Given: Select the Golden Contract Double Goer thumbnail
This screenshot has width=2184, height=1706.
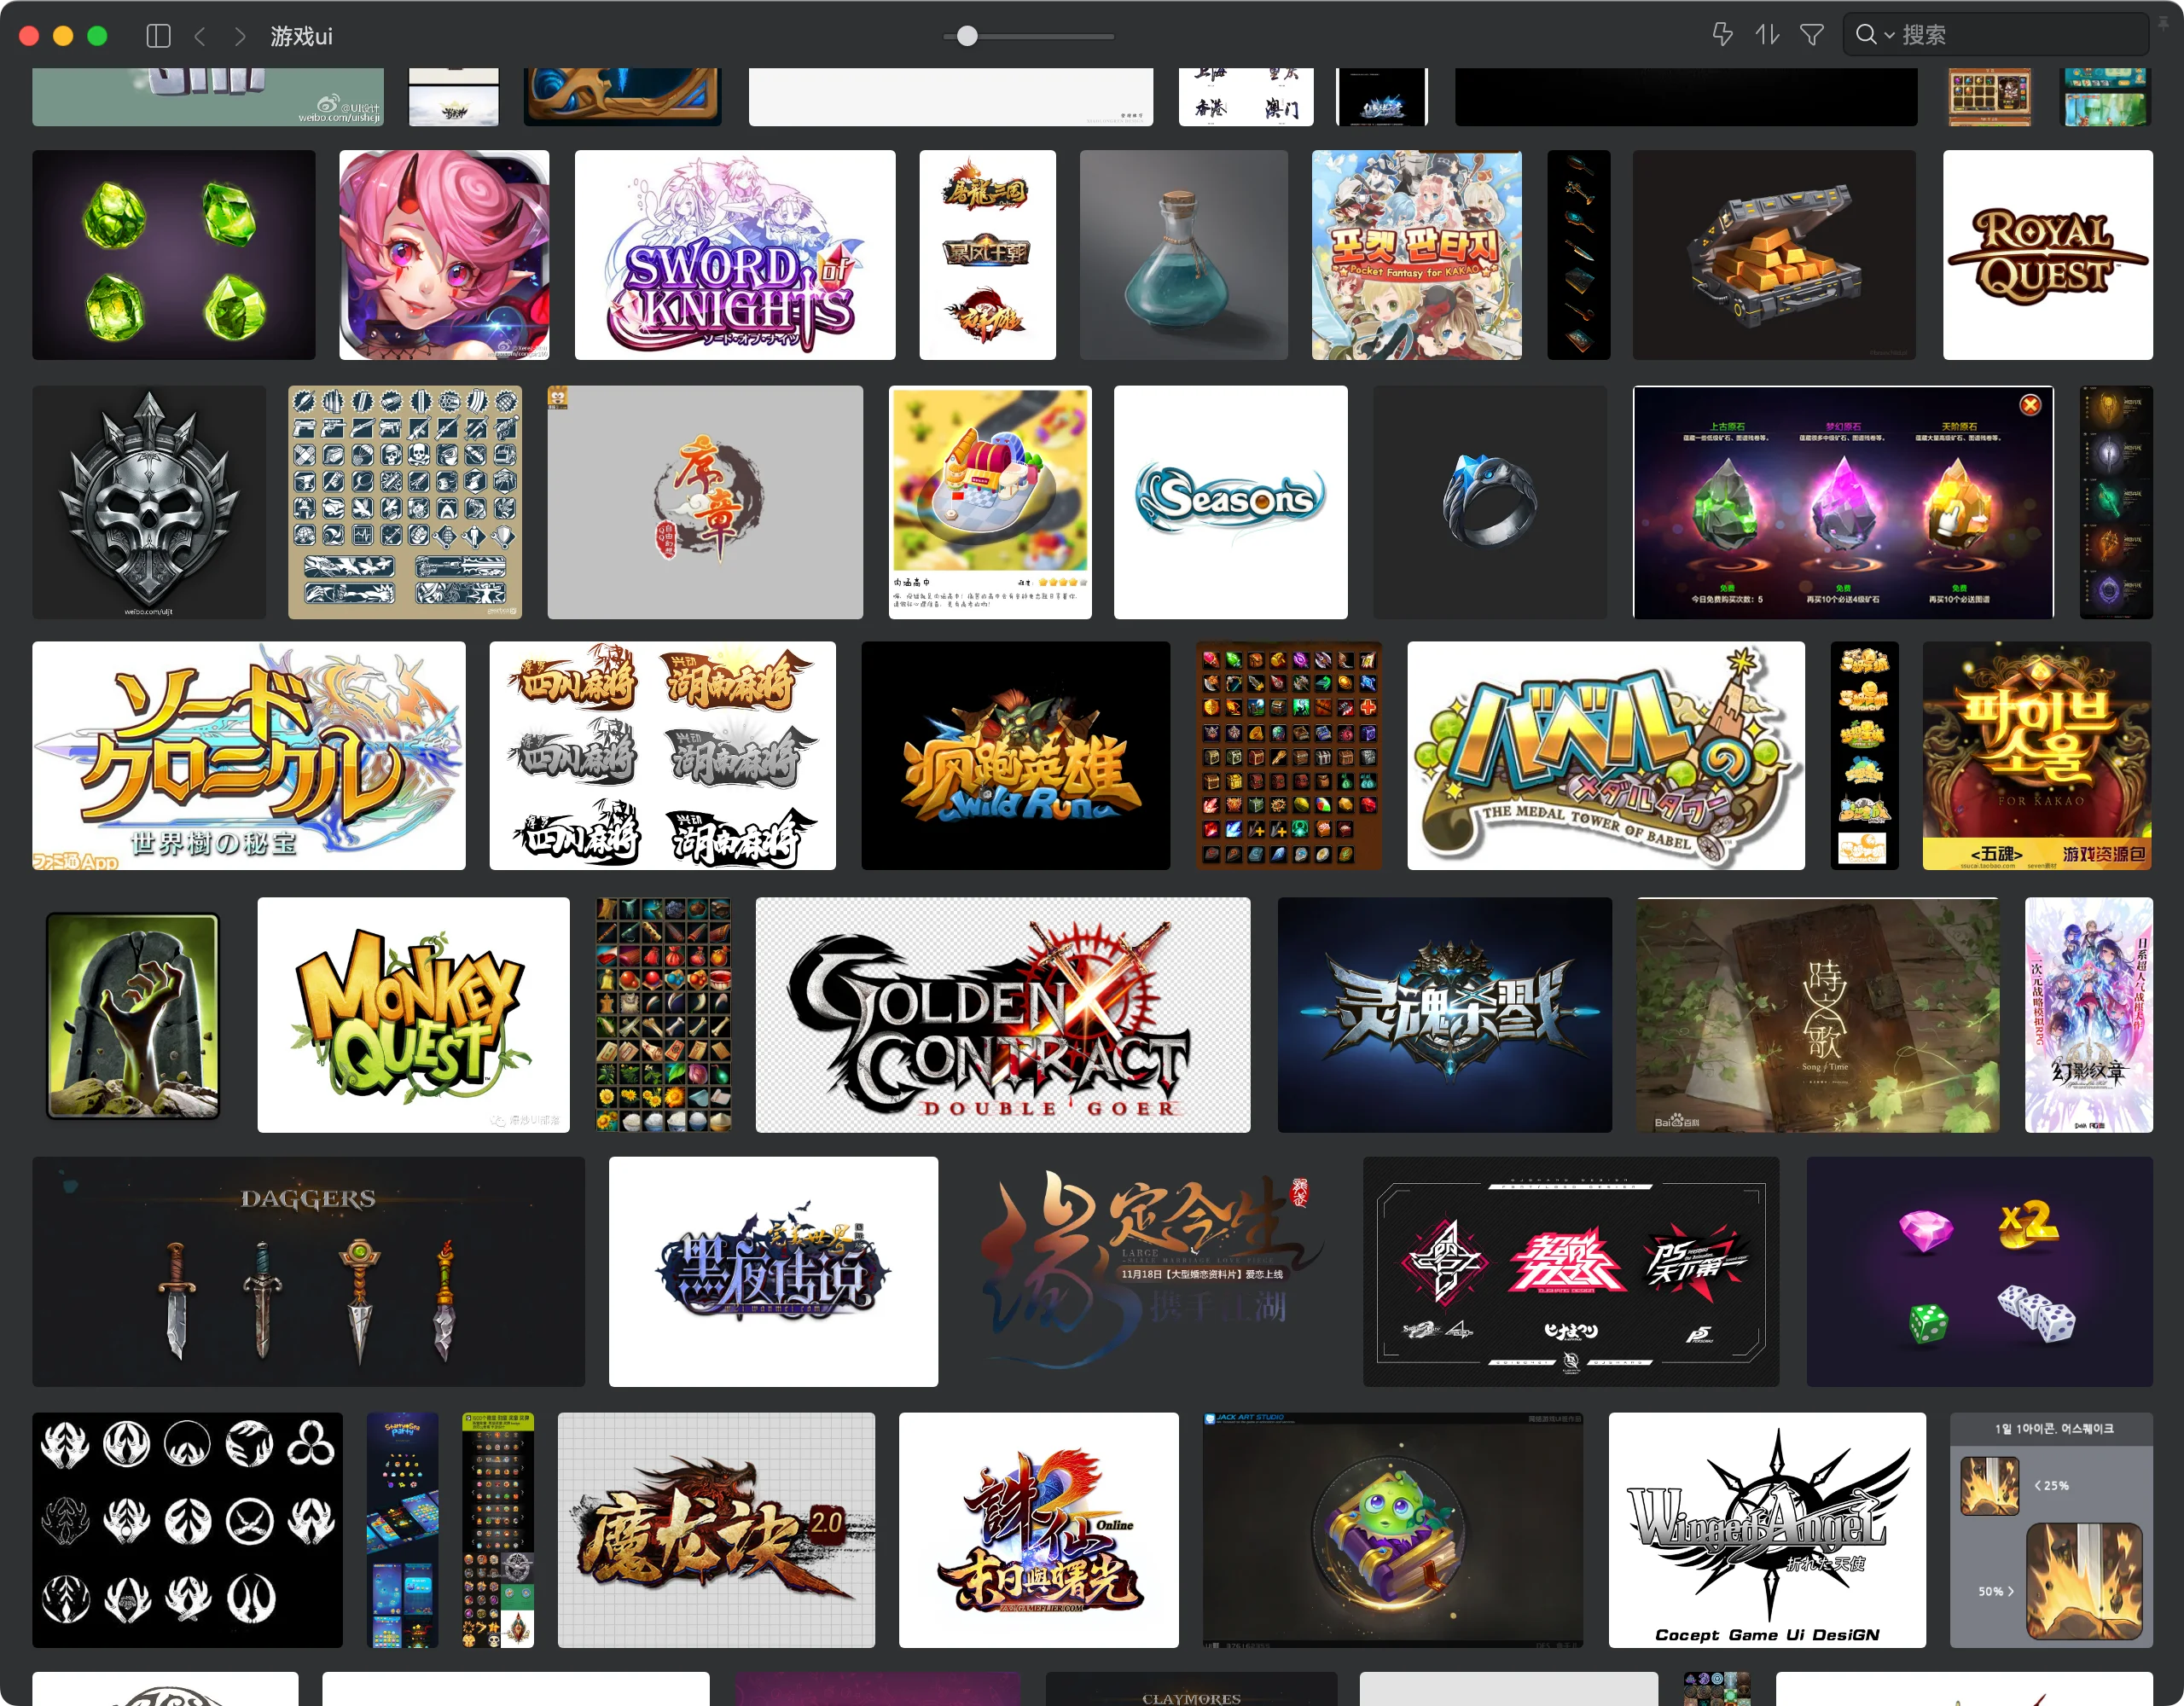Looking at the screenshot, I should point(1003,1015).
